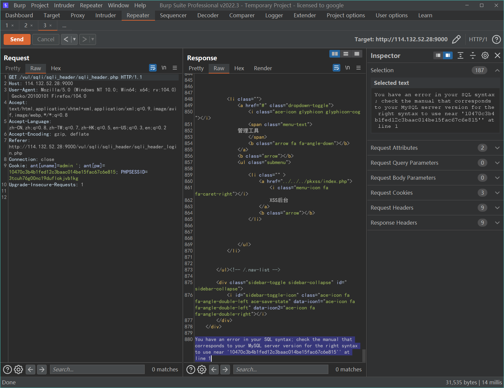Expand all Inspector sections icon
504x388 pixels.
(460, 56)
